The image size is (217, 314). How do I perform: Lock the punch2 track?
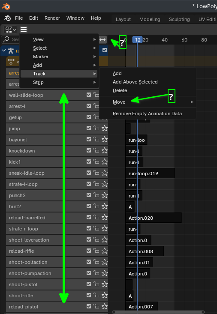click(x=96, y=195)
